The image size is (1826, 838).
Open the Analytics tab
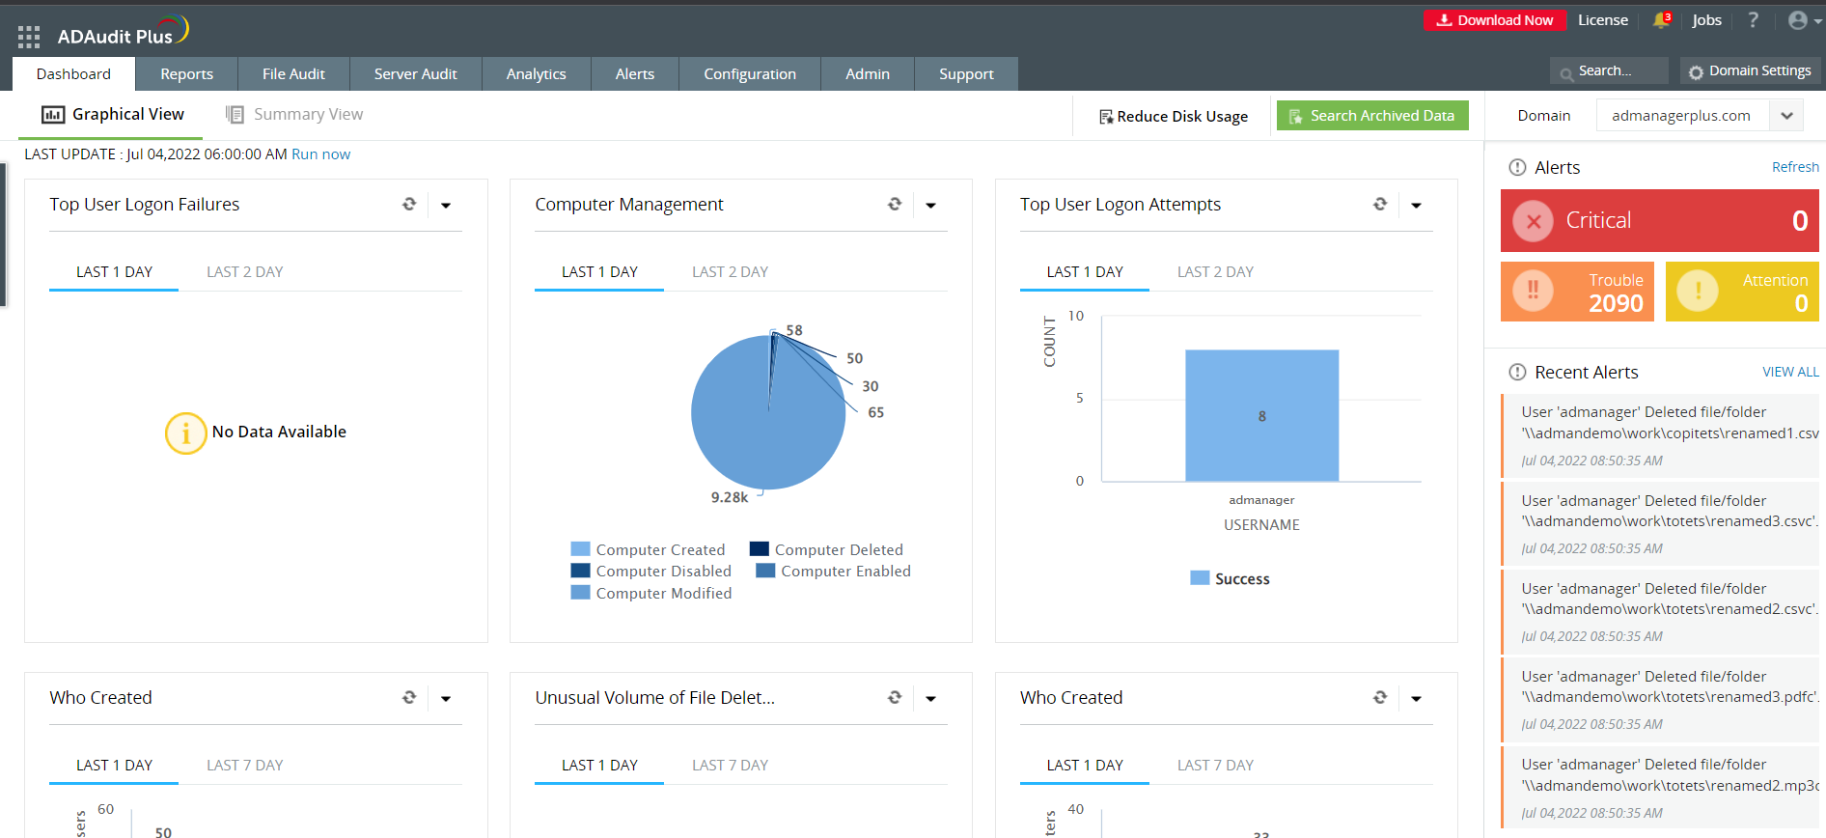coord(537,74)
